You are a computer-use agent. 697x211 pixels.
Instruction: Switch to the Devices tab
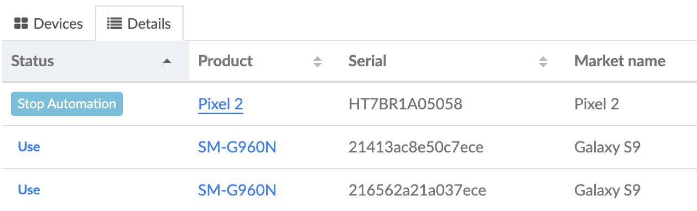point(48,24)
